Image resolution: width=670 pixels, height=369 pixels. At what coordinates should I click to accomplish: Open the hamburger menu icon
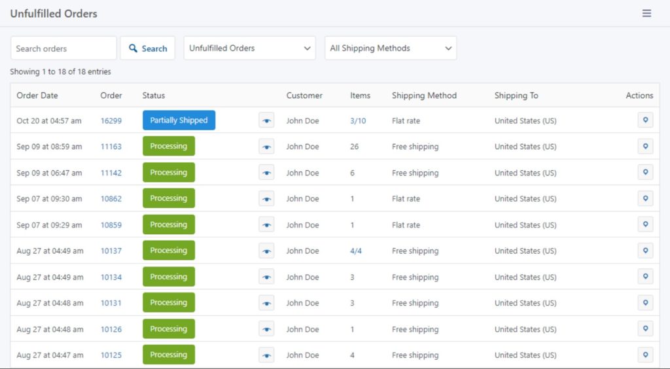646,13
